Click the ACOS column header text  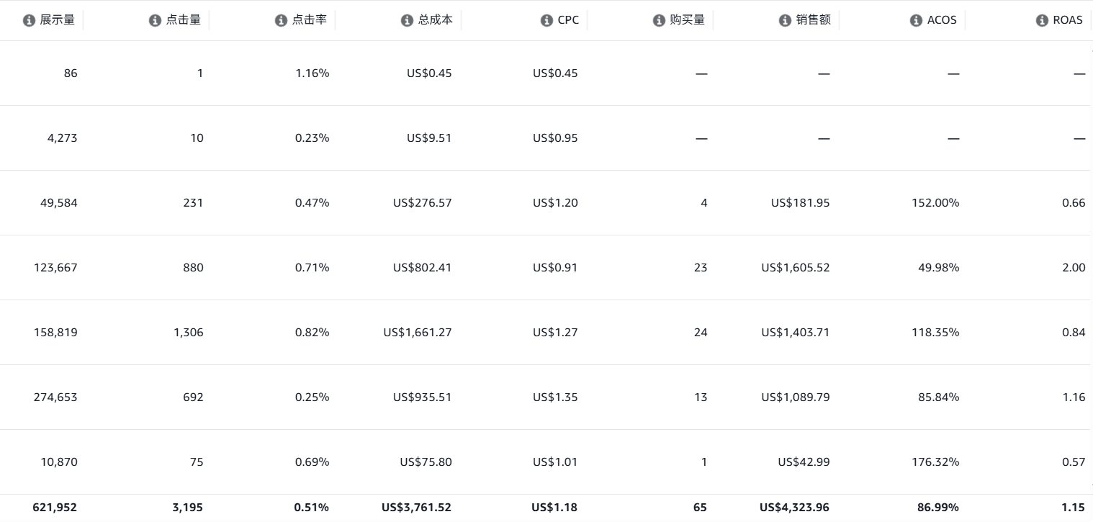(942, 20)
